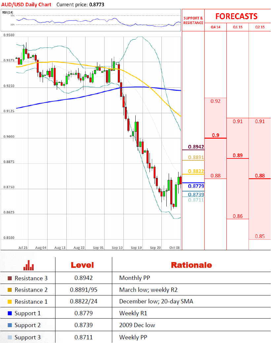271x343 pixels.
Task: Switch to the Q1 15 forecast column header
Action: tap(238, 27)
